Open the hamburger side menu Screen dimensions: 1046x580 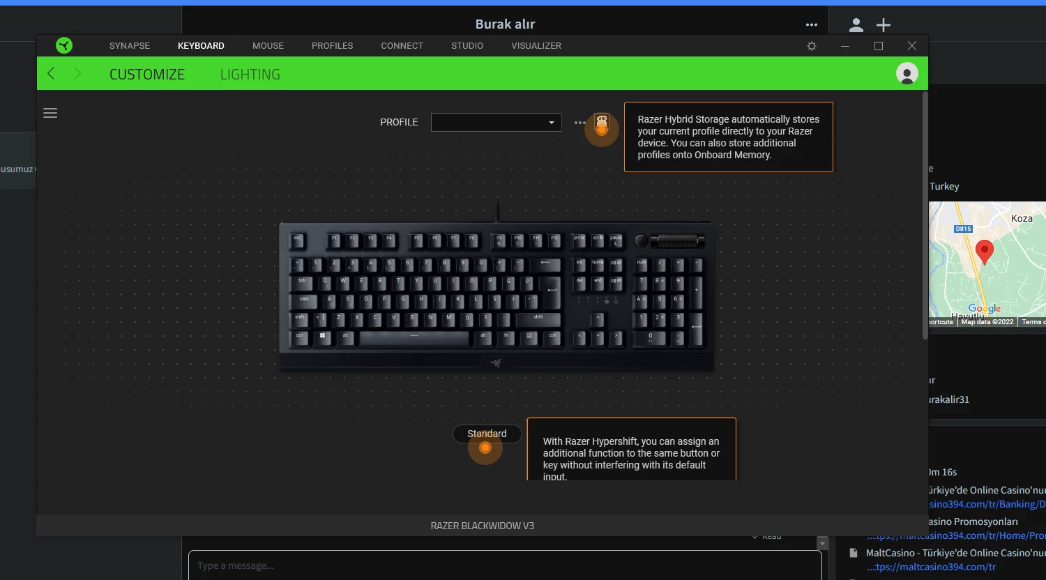(50, 113)
